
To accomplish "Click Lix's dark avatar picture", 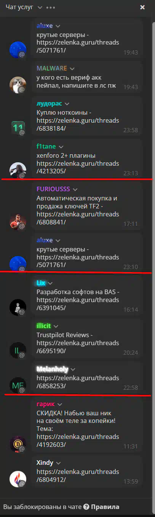I will coord(18,307).
